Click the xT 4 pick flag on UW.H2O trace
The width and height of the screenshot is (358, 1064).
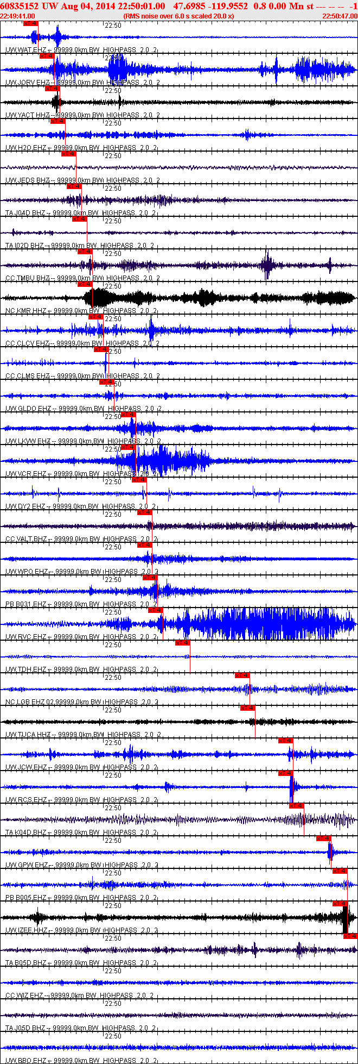click(x=58, y=121)
